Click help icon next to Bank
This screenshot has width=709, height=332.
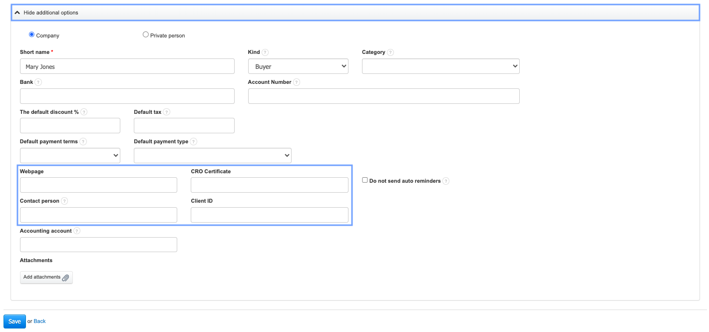(x=38, y=82)
